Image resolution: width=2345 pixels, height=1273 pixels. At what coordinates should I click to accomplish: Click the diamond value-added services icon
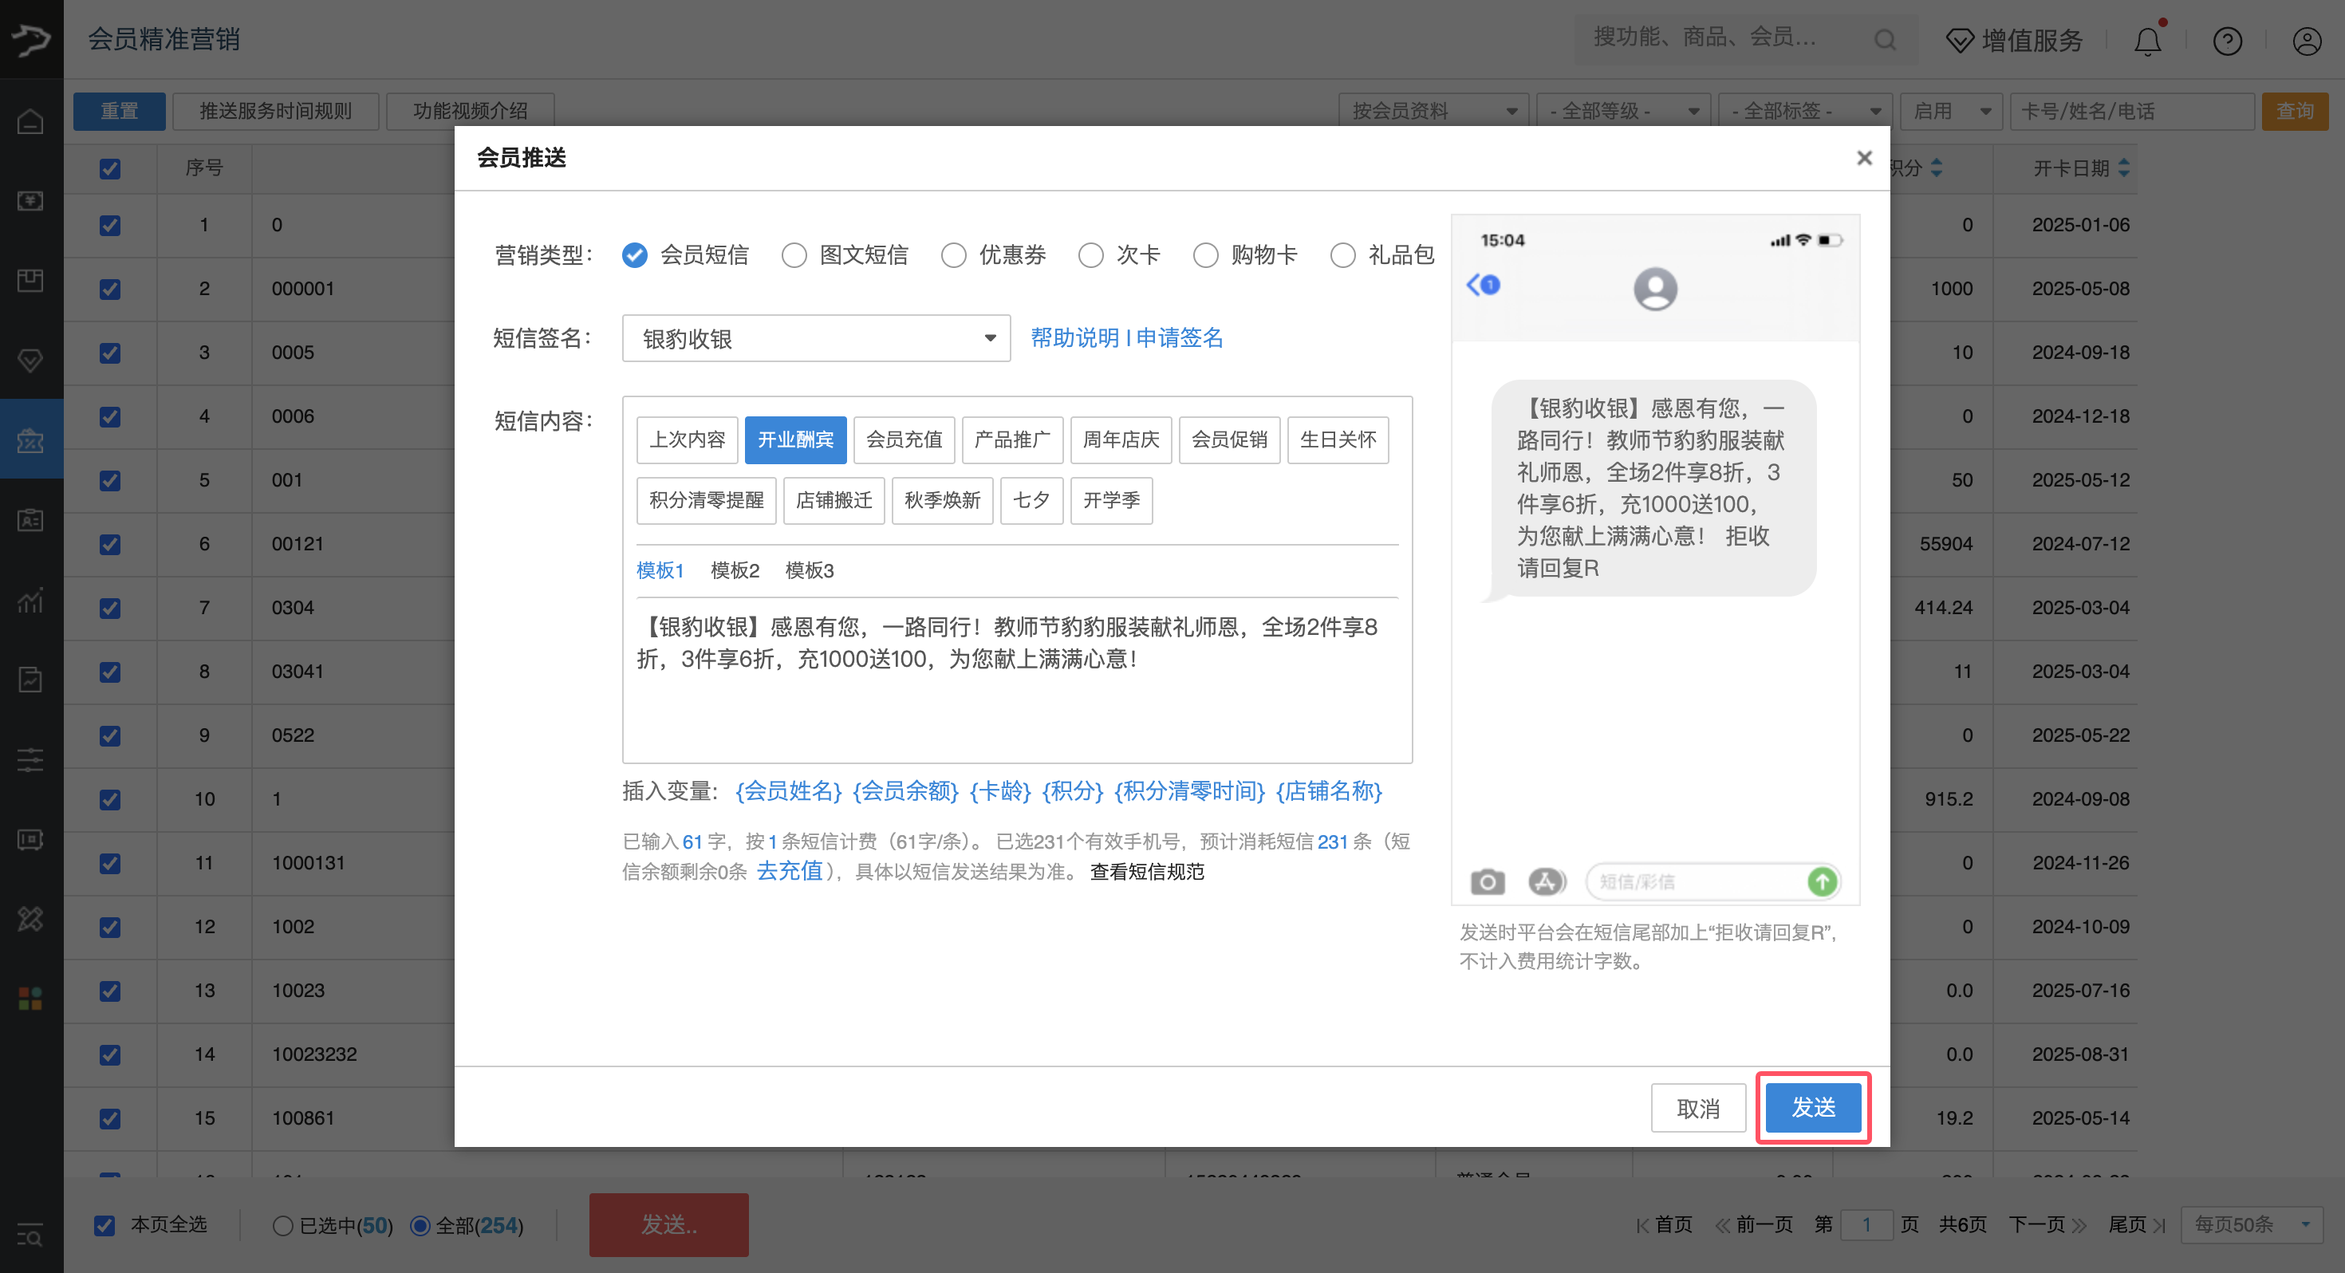(x=1960, y=40)
